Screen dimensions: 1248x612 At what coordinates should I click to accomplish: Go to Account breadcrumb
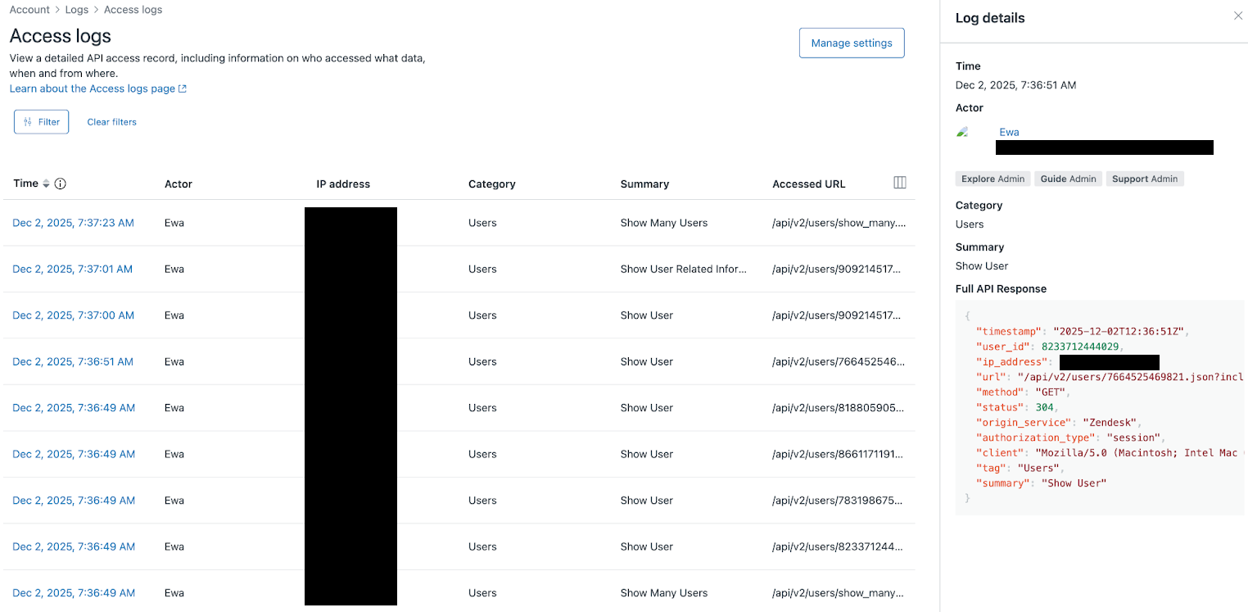coord(29,10)
